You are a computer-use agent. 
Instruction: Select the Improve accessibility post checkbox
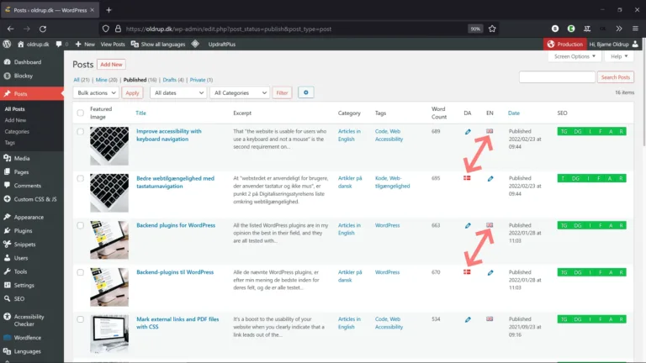[81, 132]
